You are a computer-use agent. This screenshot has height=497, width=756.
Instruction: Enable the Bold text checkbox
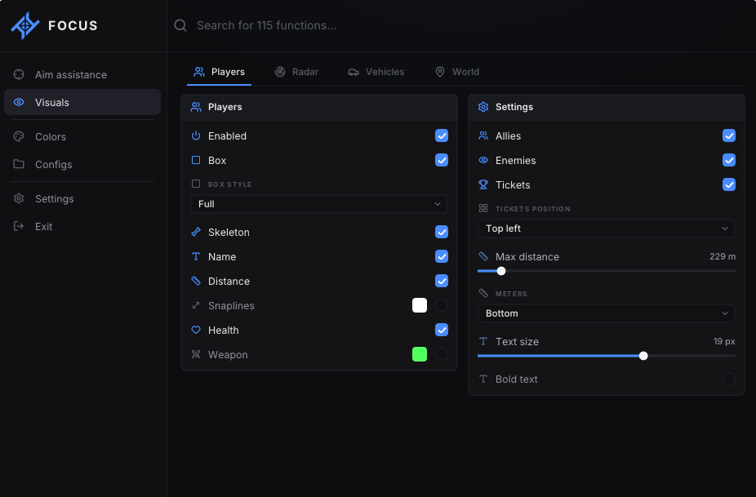click(x=729, y=379)
